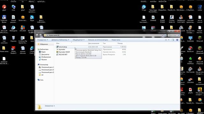
Task: Select the КУБИК РУБИК desktop file
Action: [163, 19]
